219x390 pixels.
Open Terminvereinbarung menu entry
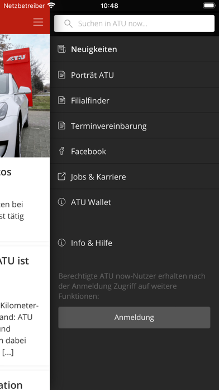135,126
